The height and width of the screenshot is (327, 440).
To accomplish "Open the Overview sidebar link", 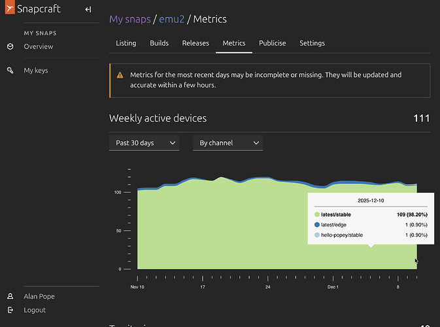I will (39, 46).
